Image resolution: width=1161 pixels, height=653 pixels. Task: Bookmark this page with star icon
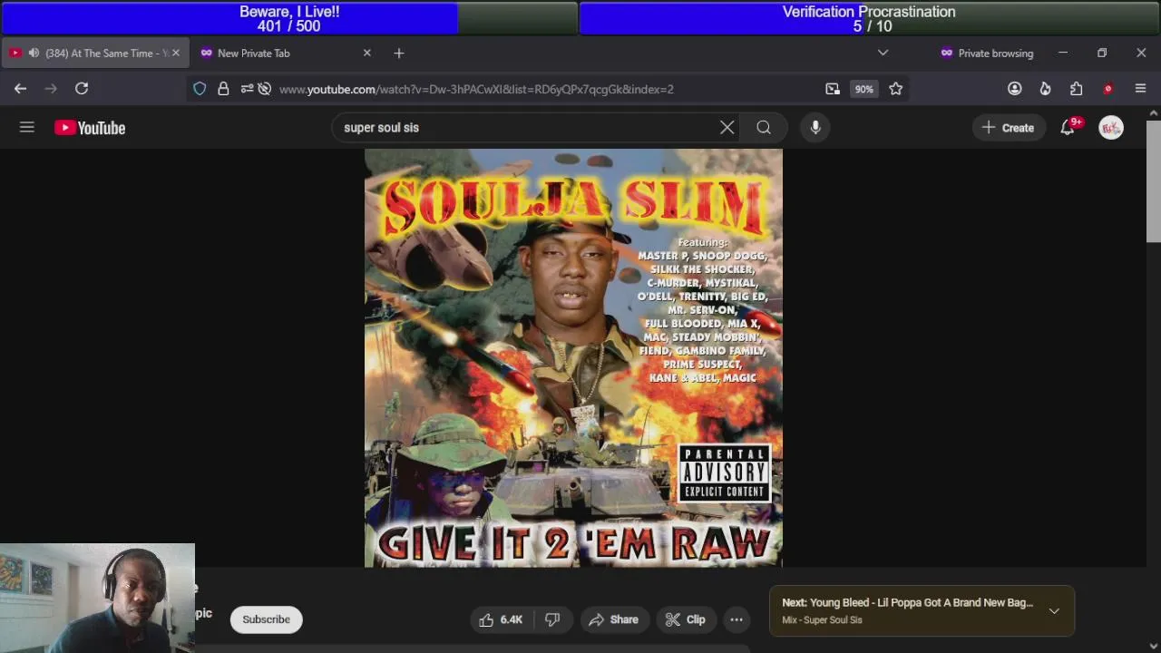[x=896, y=89]
